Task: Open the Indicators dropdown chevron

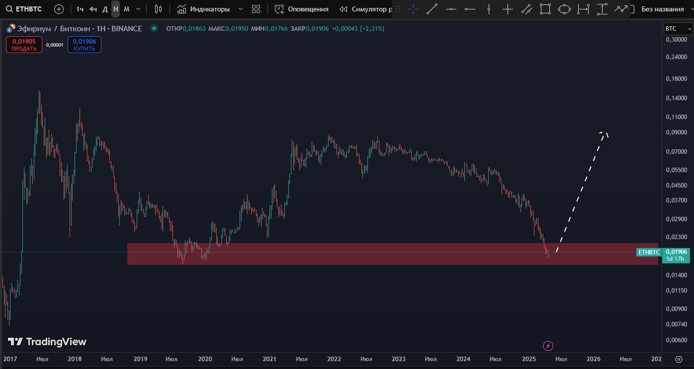Action: (242, 8)
